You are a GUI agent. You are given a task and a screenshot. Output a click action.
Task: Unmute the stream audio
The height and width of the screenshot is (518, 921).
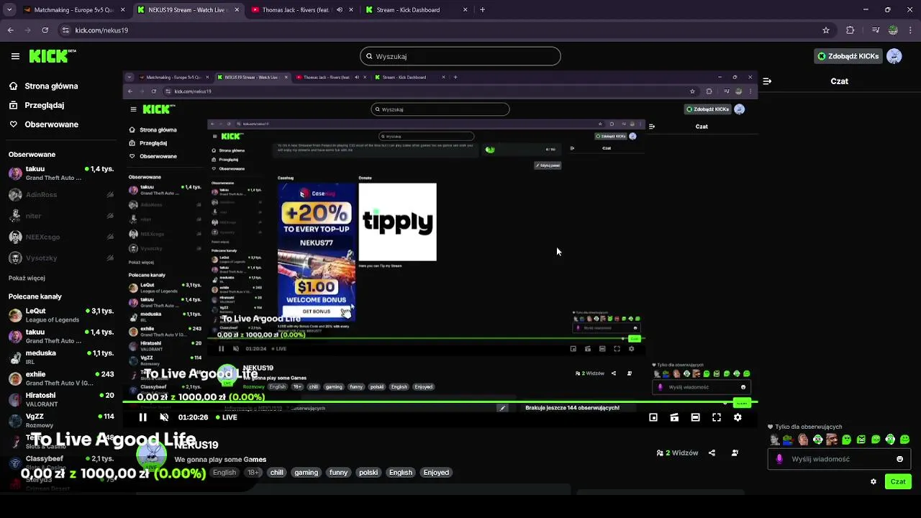164,417
